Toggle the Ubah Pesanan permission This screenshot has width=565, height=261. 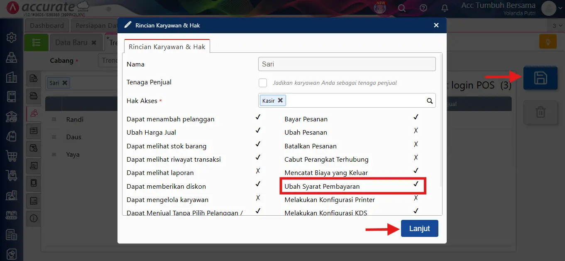[x=416, y=132]
